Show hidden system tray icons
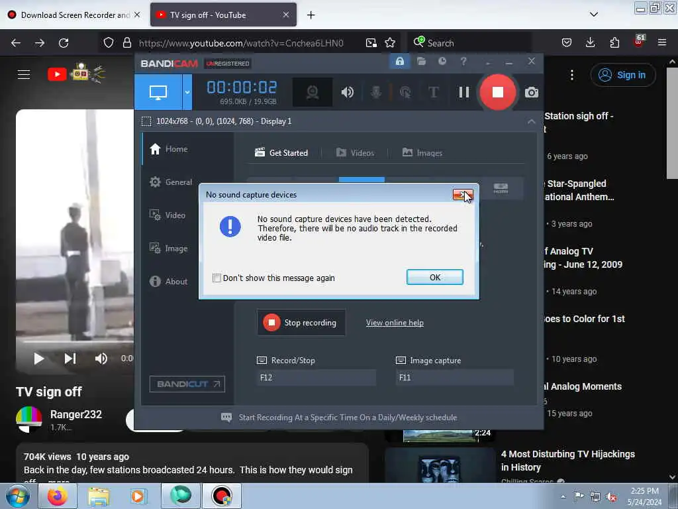This screenshot has height=509, width=678. tap(563, 496)
